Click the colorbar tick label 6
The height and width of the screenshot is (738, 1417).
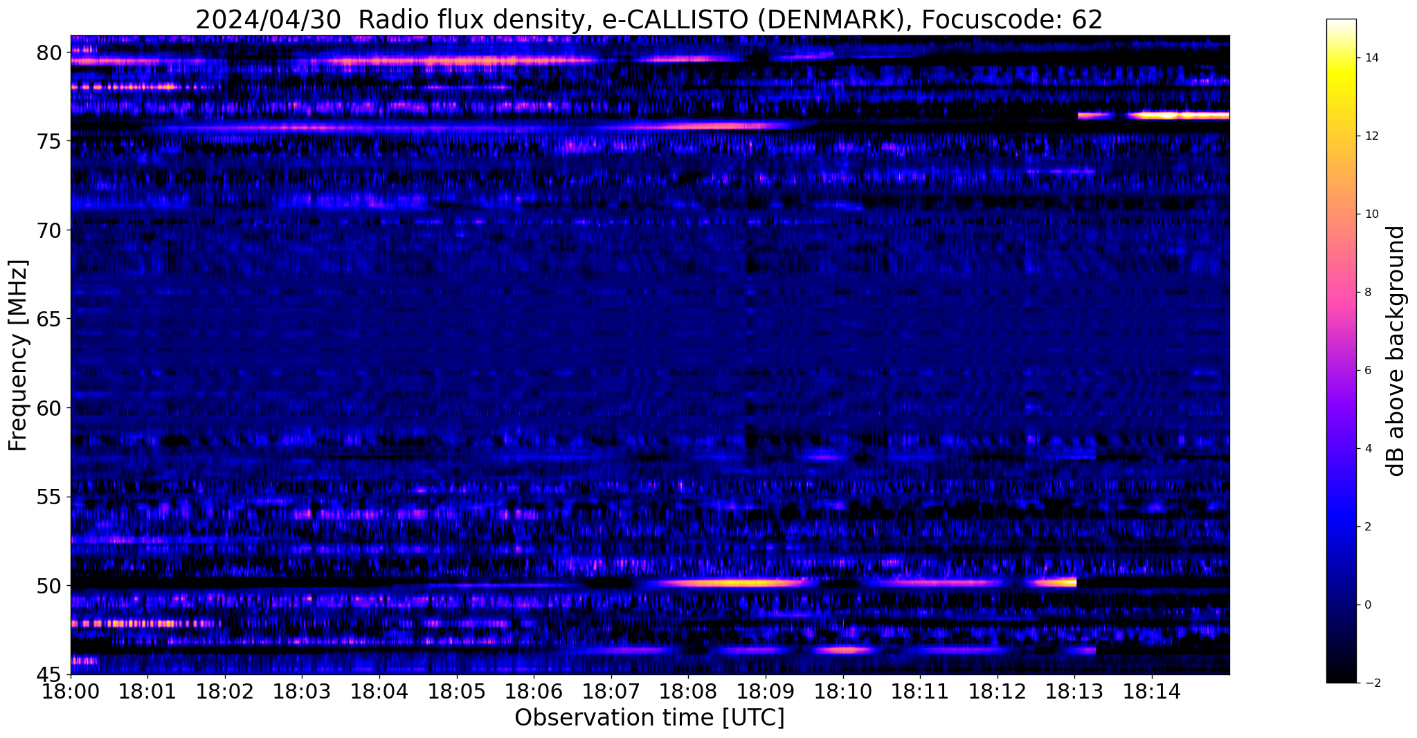[x=1369, y=371]
